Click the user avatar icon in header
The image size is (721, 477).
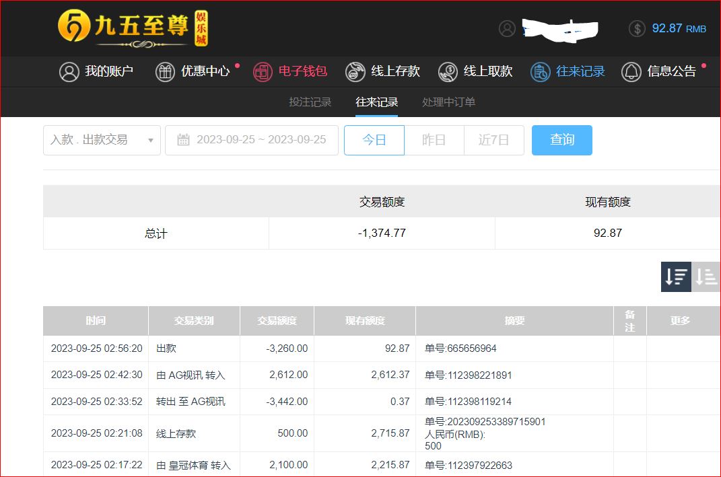click(x=507, y=28)
